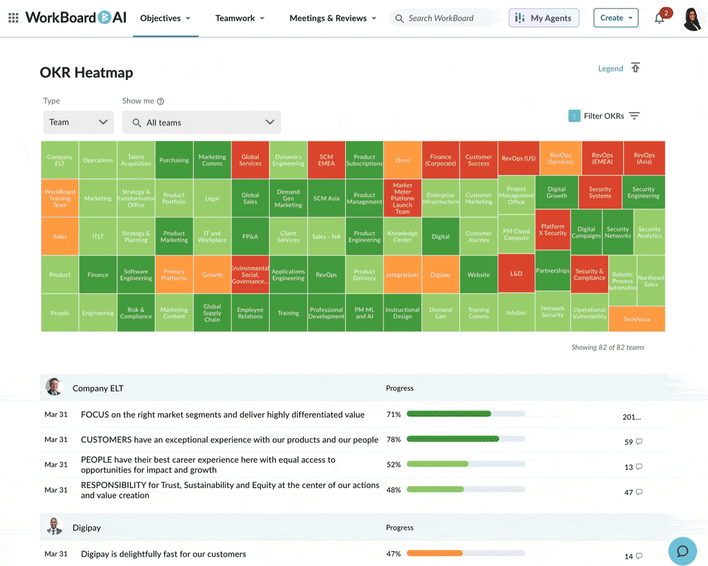The width and height of the screenshot is (708, 566).
Task: Open the Teamwork menu
Action: 240,18
